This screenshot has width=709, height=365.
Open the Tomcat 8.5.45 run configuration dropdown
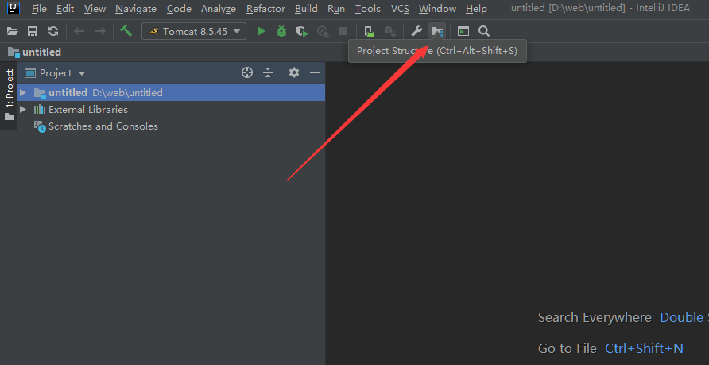(194, 31)
